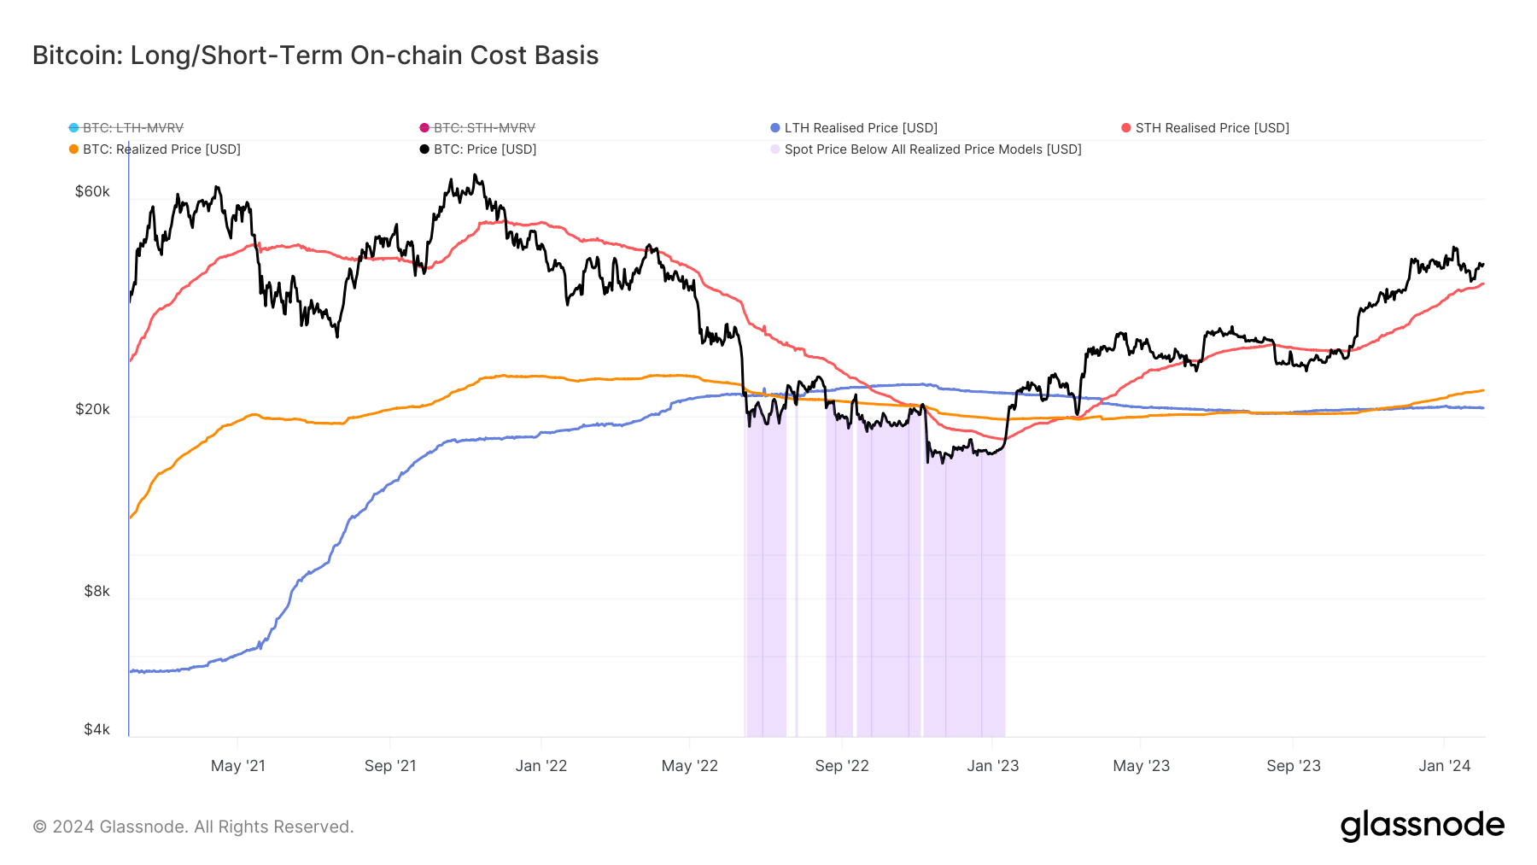Click the Glassnode copyright notice
The height and width of the screenshot is (865, 1537).
click(x=193, y=827)
